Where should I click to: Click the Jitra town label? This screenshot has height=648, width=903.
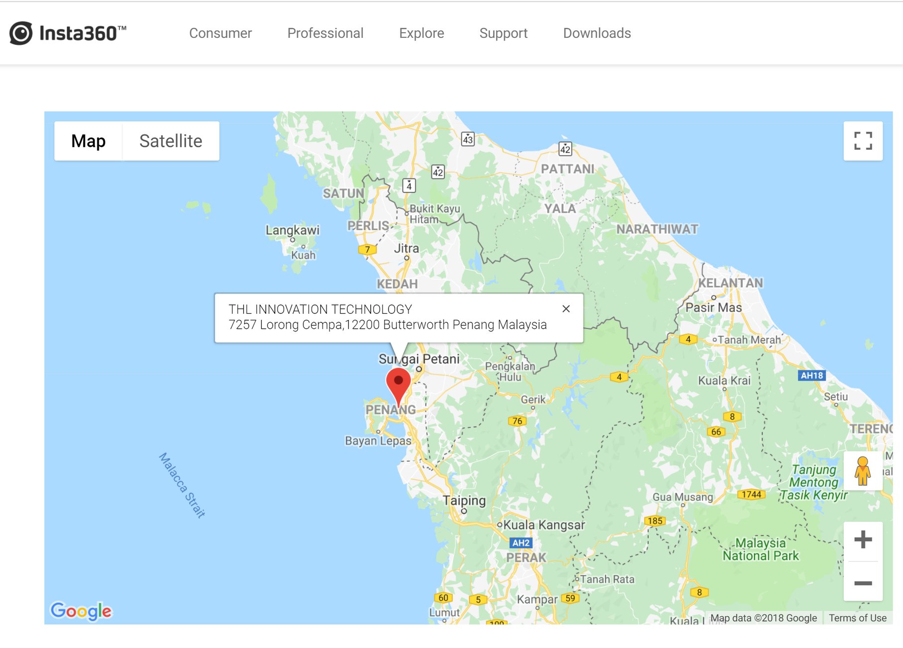406,248
